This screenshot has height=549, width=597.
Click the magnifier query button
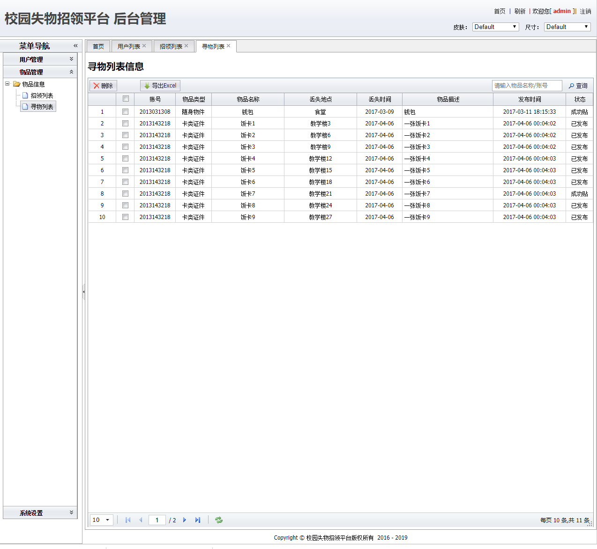[x=578, y=86]
